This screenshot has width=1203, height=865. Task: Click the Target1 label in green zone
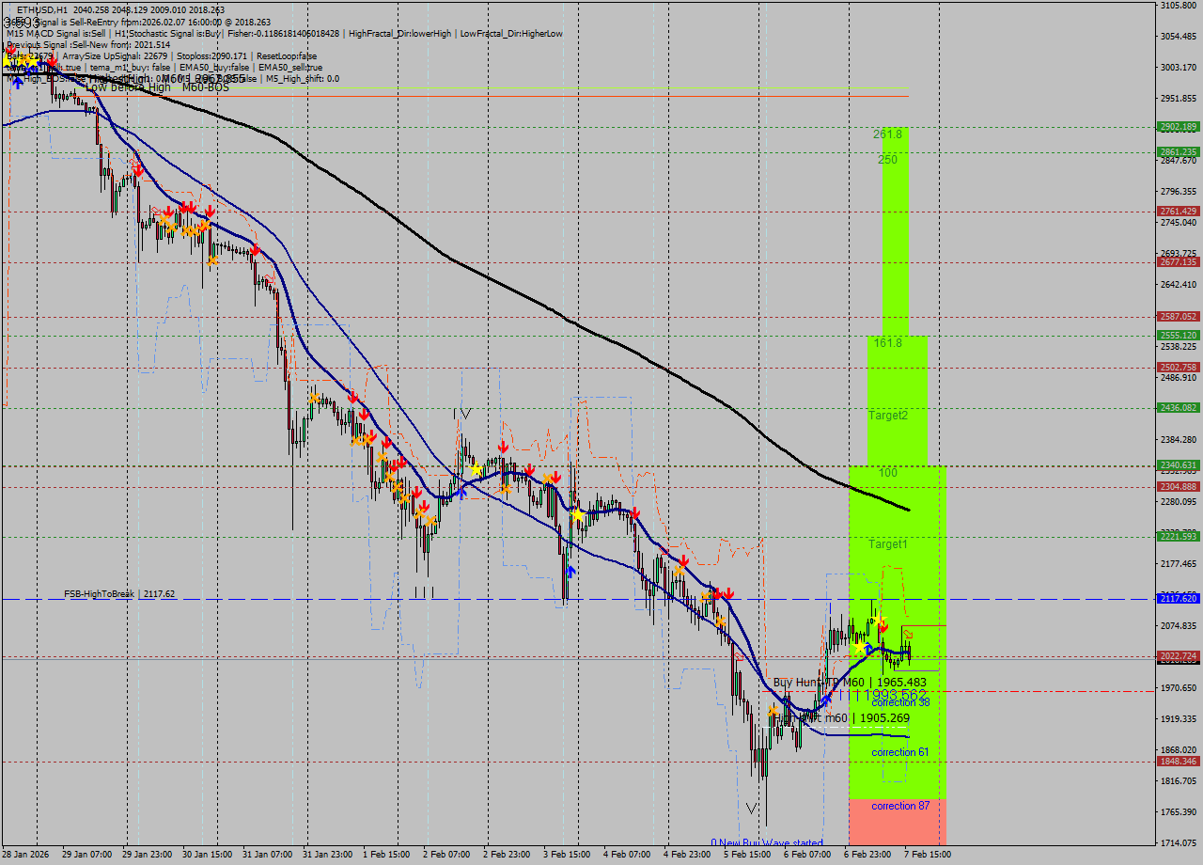887,544
